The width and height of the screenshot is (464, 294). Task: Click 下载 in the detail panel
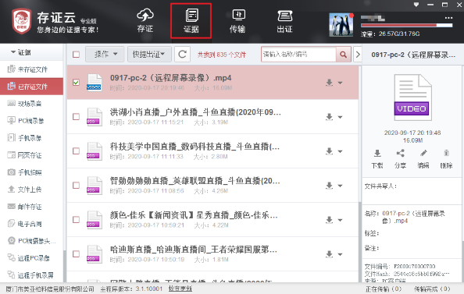[377, 159]
